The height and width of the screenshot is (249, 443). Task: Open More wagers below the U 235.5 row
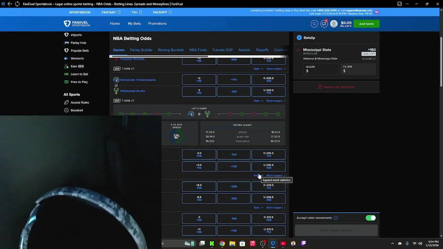[276, 176]
